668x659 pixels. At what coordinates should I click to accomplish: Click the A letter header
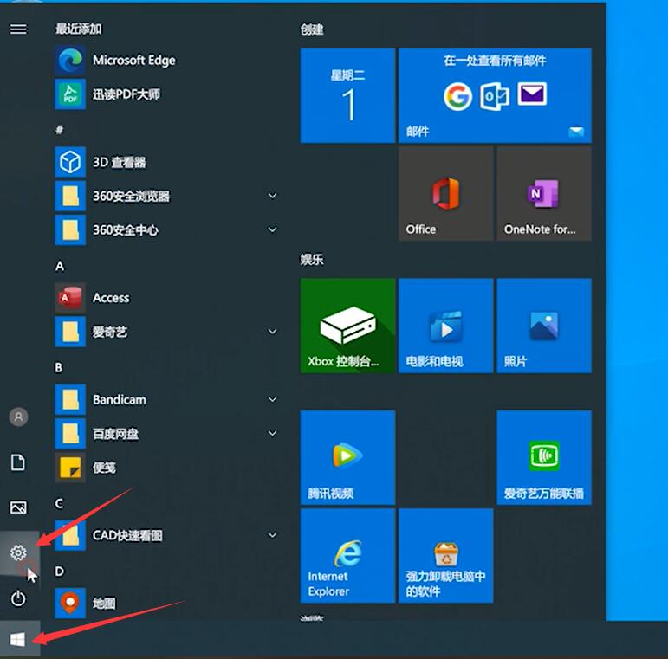click(60, 266)
